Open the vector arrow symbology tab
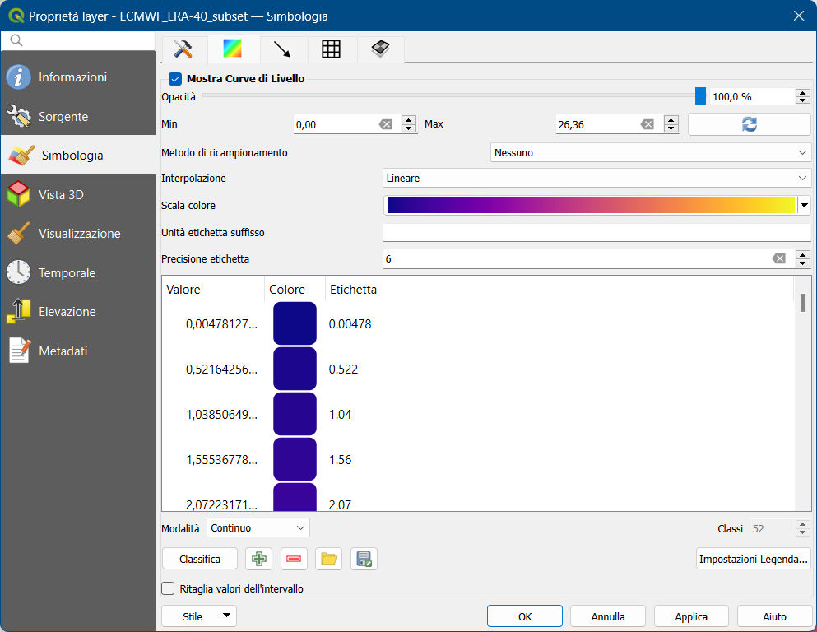The image size is (817, 632). pyautogui.click(x=282, y=49)
